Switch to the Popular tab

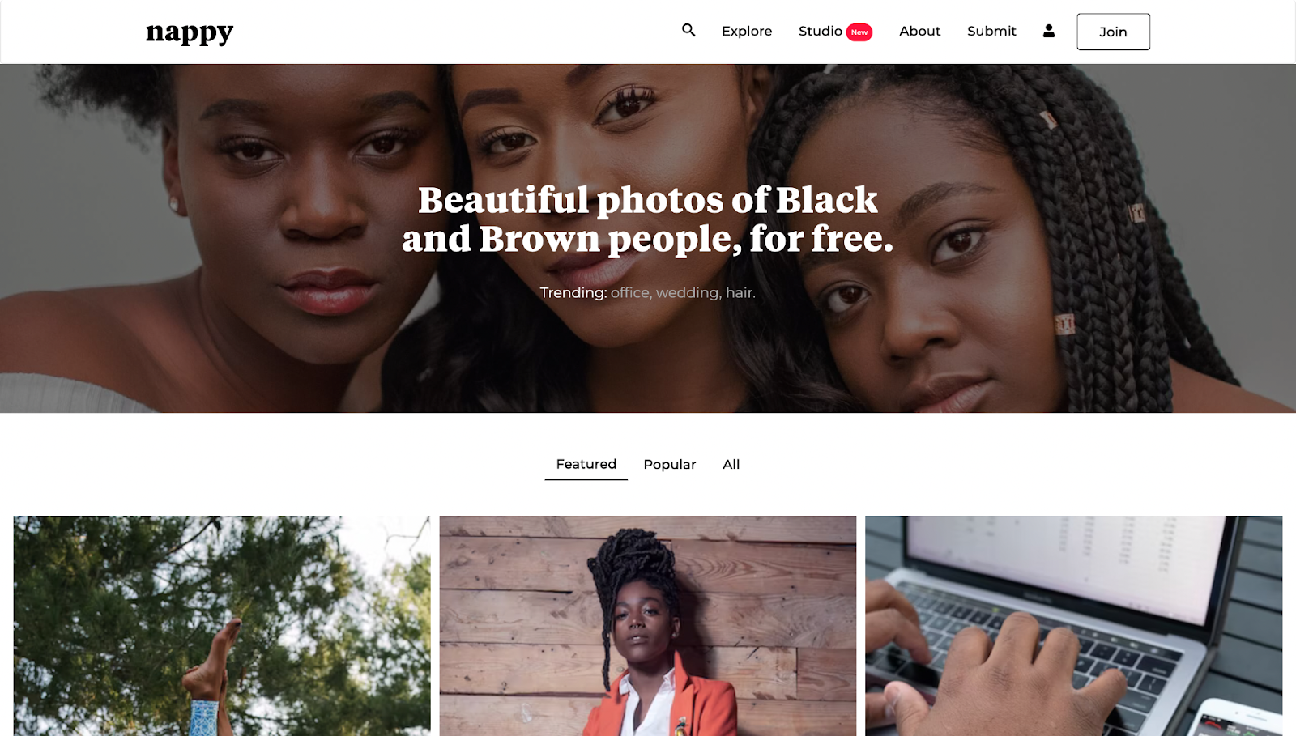[669, 464]
